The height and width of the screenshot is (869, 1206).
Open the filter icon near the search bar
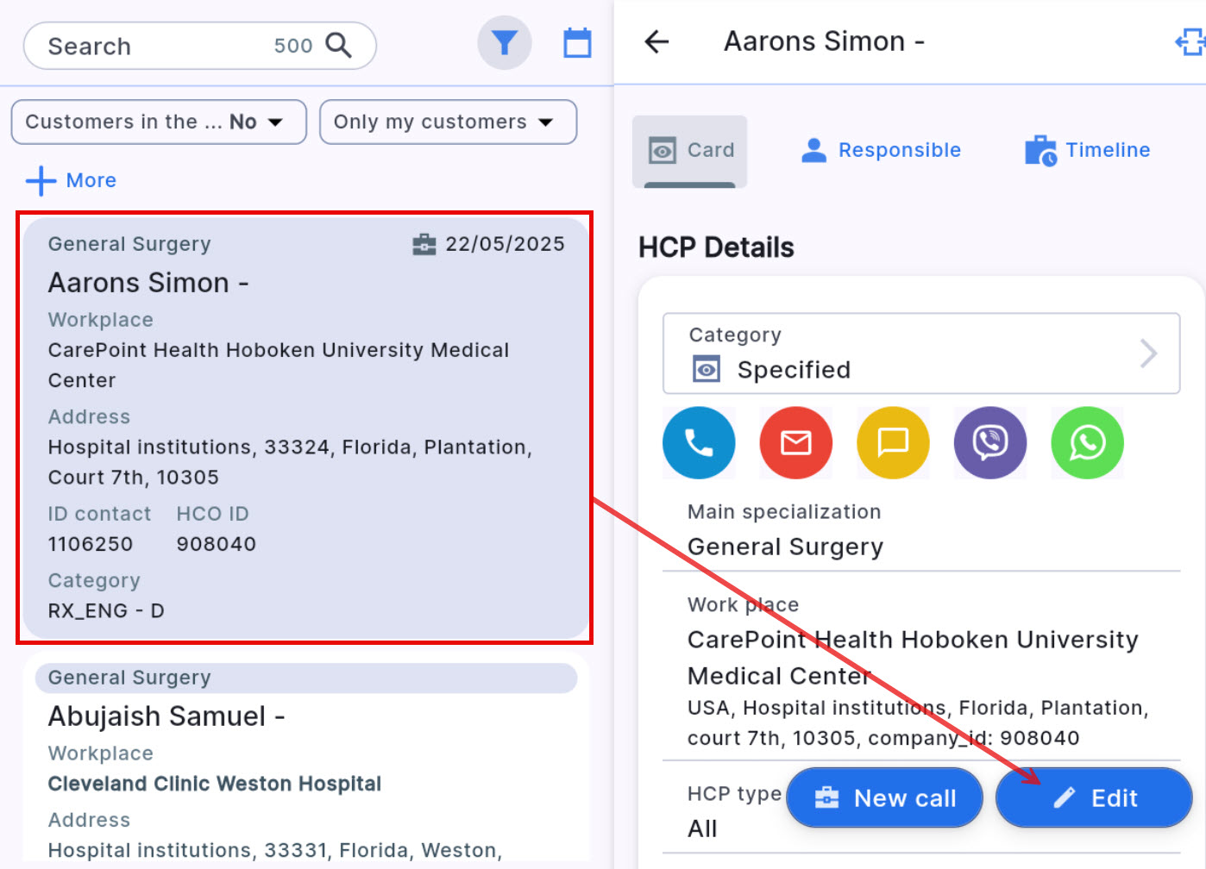tap(505, 41)
